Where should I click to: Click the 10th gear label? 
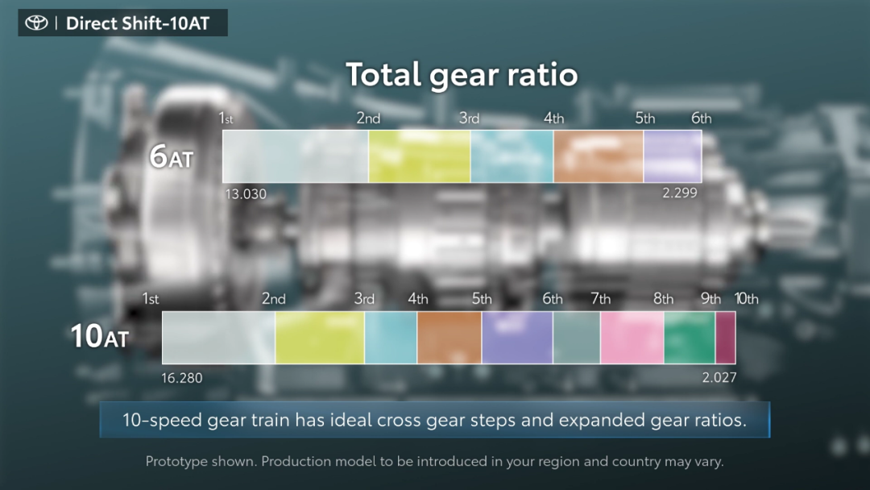pyautogui.click(x=746, y=299)
